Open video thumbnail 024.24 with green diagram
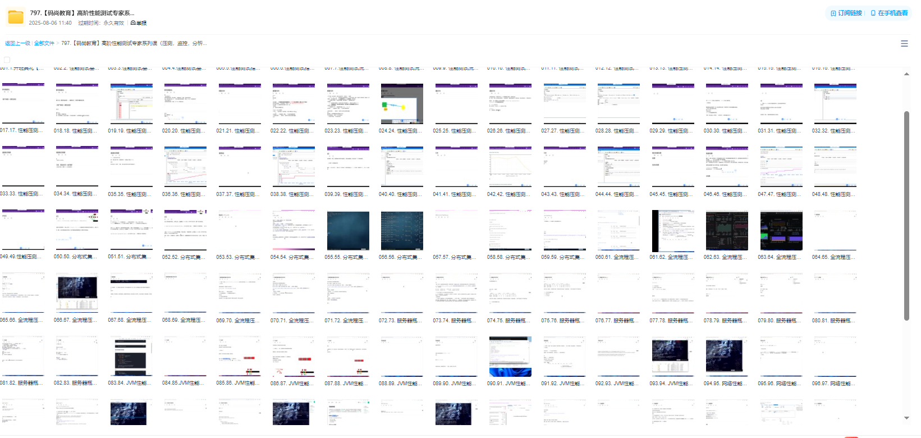921x438 pixels. (x=402, y=104)
